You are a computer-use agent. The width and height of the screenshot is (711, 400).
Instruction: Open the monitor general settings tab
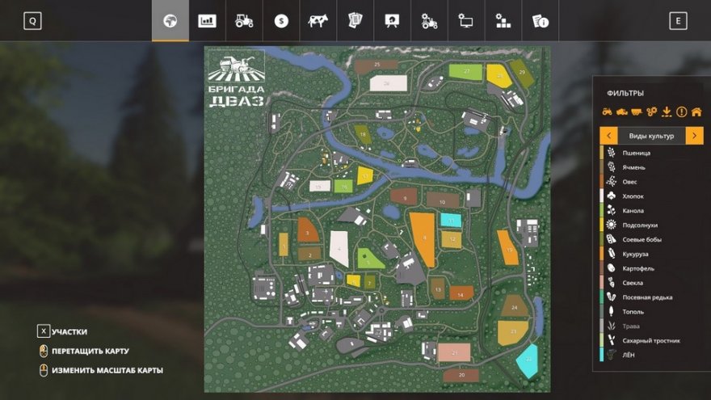pos(466,21)
